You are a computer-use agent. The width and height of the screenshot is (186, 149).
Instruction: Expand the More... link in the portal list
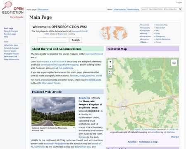tap(144, 42)
